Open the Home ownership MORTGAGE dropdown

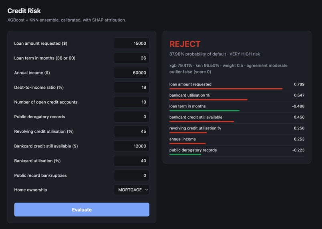point(132,190)
